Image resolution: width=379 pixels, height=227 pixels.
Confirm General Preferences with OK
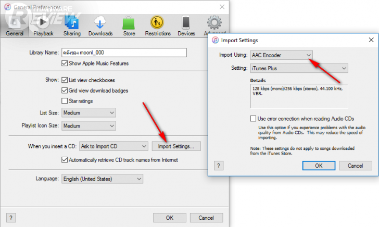click(x=170, y=218)
